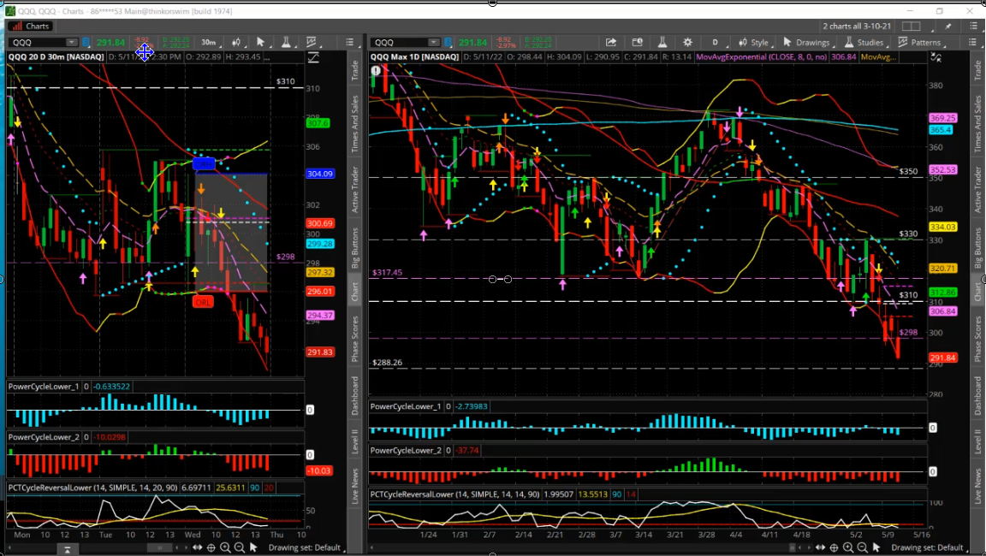The width and height of the screenshot is (986, 556).
Task: Open Big Buttons tab of left chart
Action: [354, 249]
